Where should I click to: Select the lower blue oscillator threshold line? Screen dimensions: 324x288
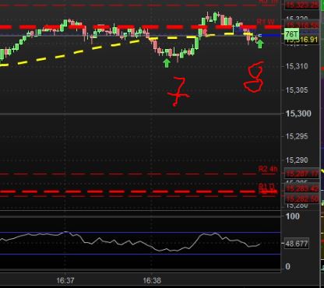[x=140, y=254]
